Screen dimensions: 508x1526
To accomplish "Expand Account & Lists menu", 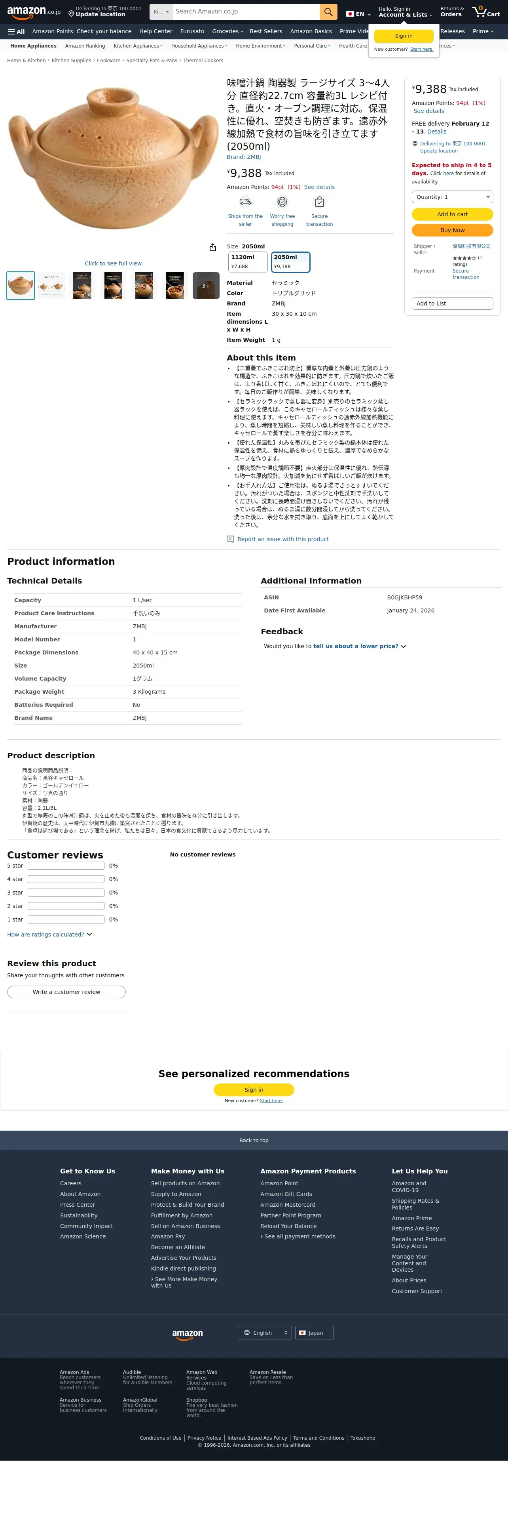I will point(405,12).
